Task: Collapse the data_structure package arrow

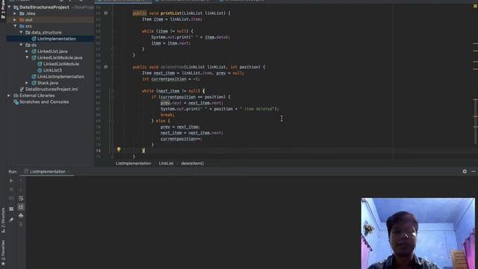Action: tap(21, 32)
